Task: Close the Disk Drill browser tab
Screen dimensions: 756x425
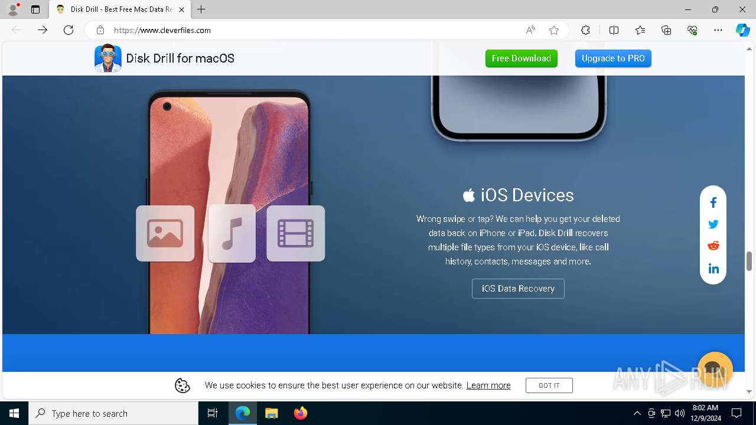Action: pyautogui.click(x=182, y=9)
